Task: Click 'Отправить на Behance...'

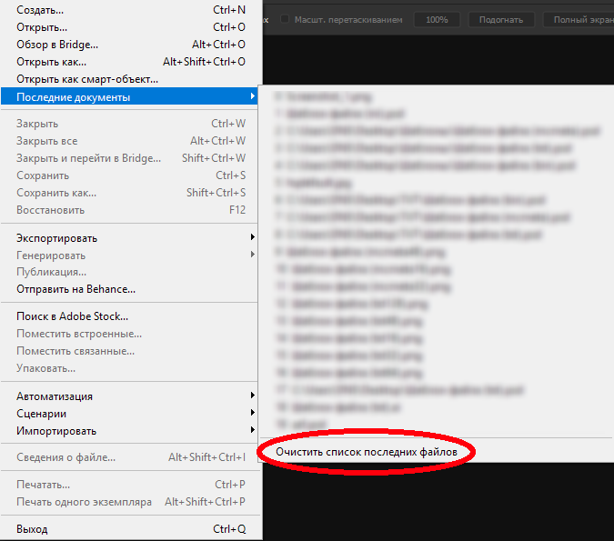Action: 129,289
